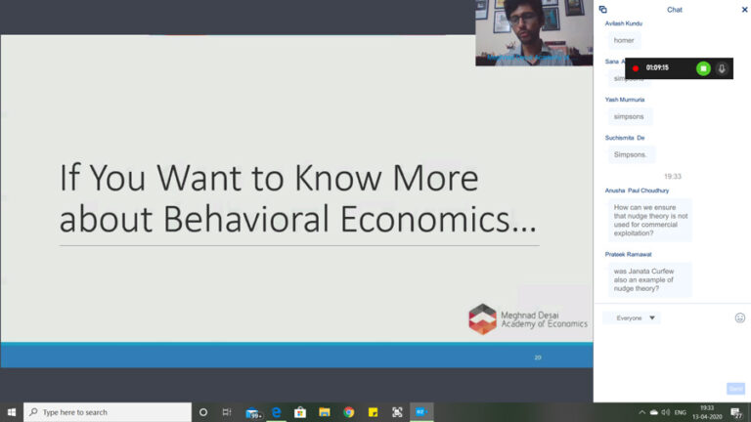Open Cortana from the taskbar
This screenshot has width=751, height=422.
[203, 412]
